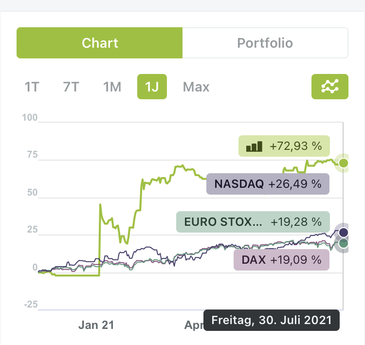Click the dark purple NASDAQ endpoint dot

tap(344, 232)
